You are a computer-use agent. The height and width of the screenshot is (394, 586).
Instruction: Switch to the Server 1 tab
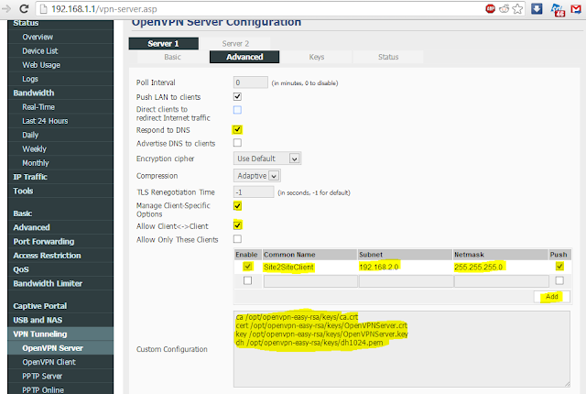(x=163, y=44)
